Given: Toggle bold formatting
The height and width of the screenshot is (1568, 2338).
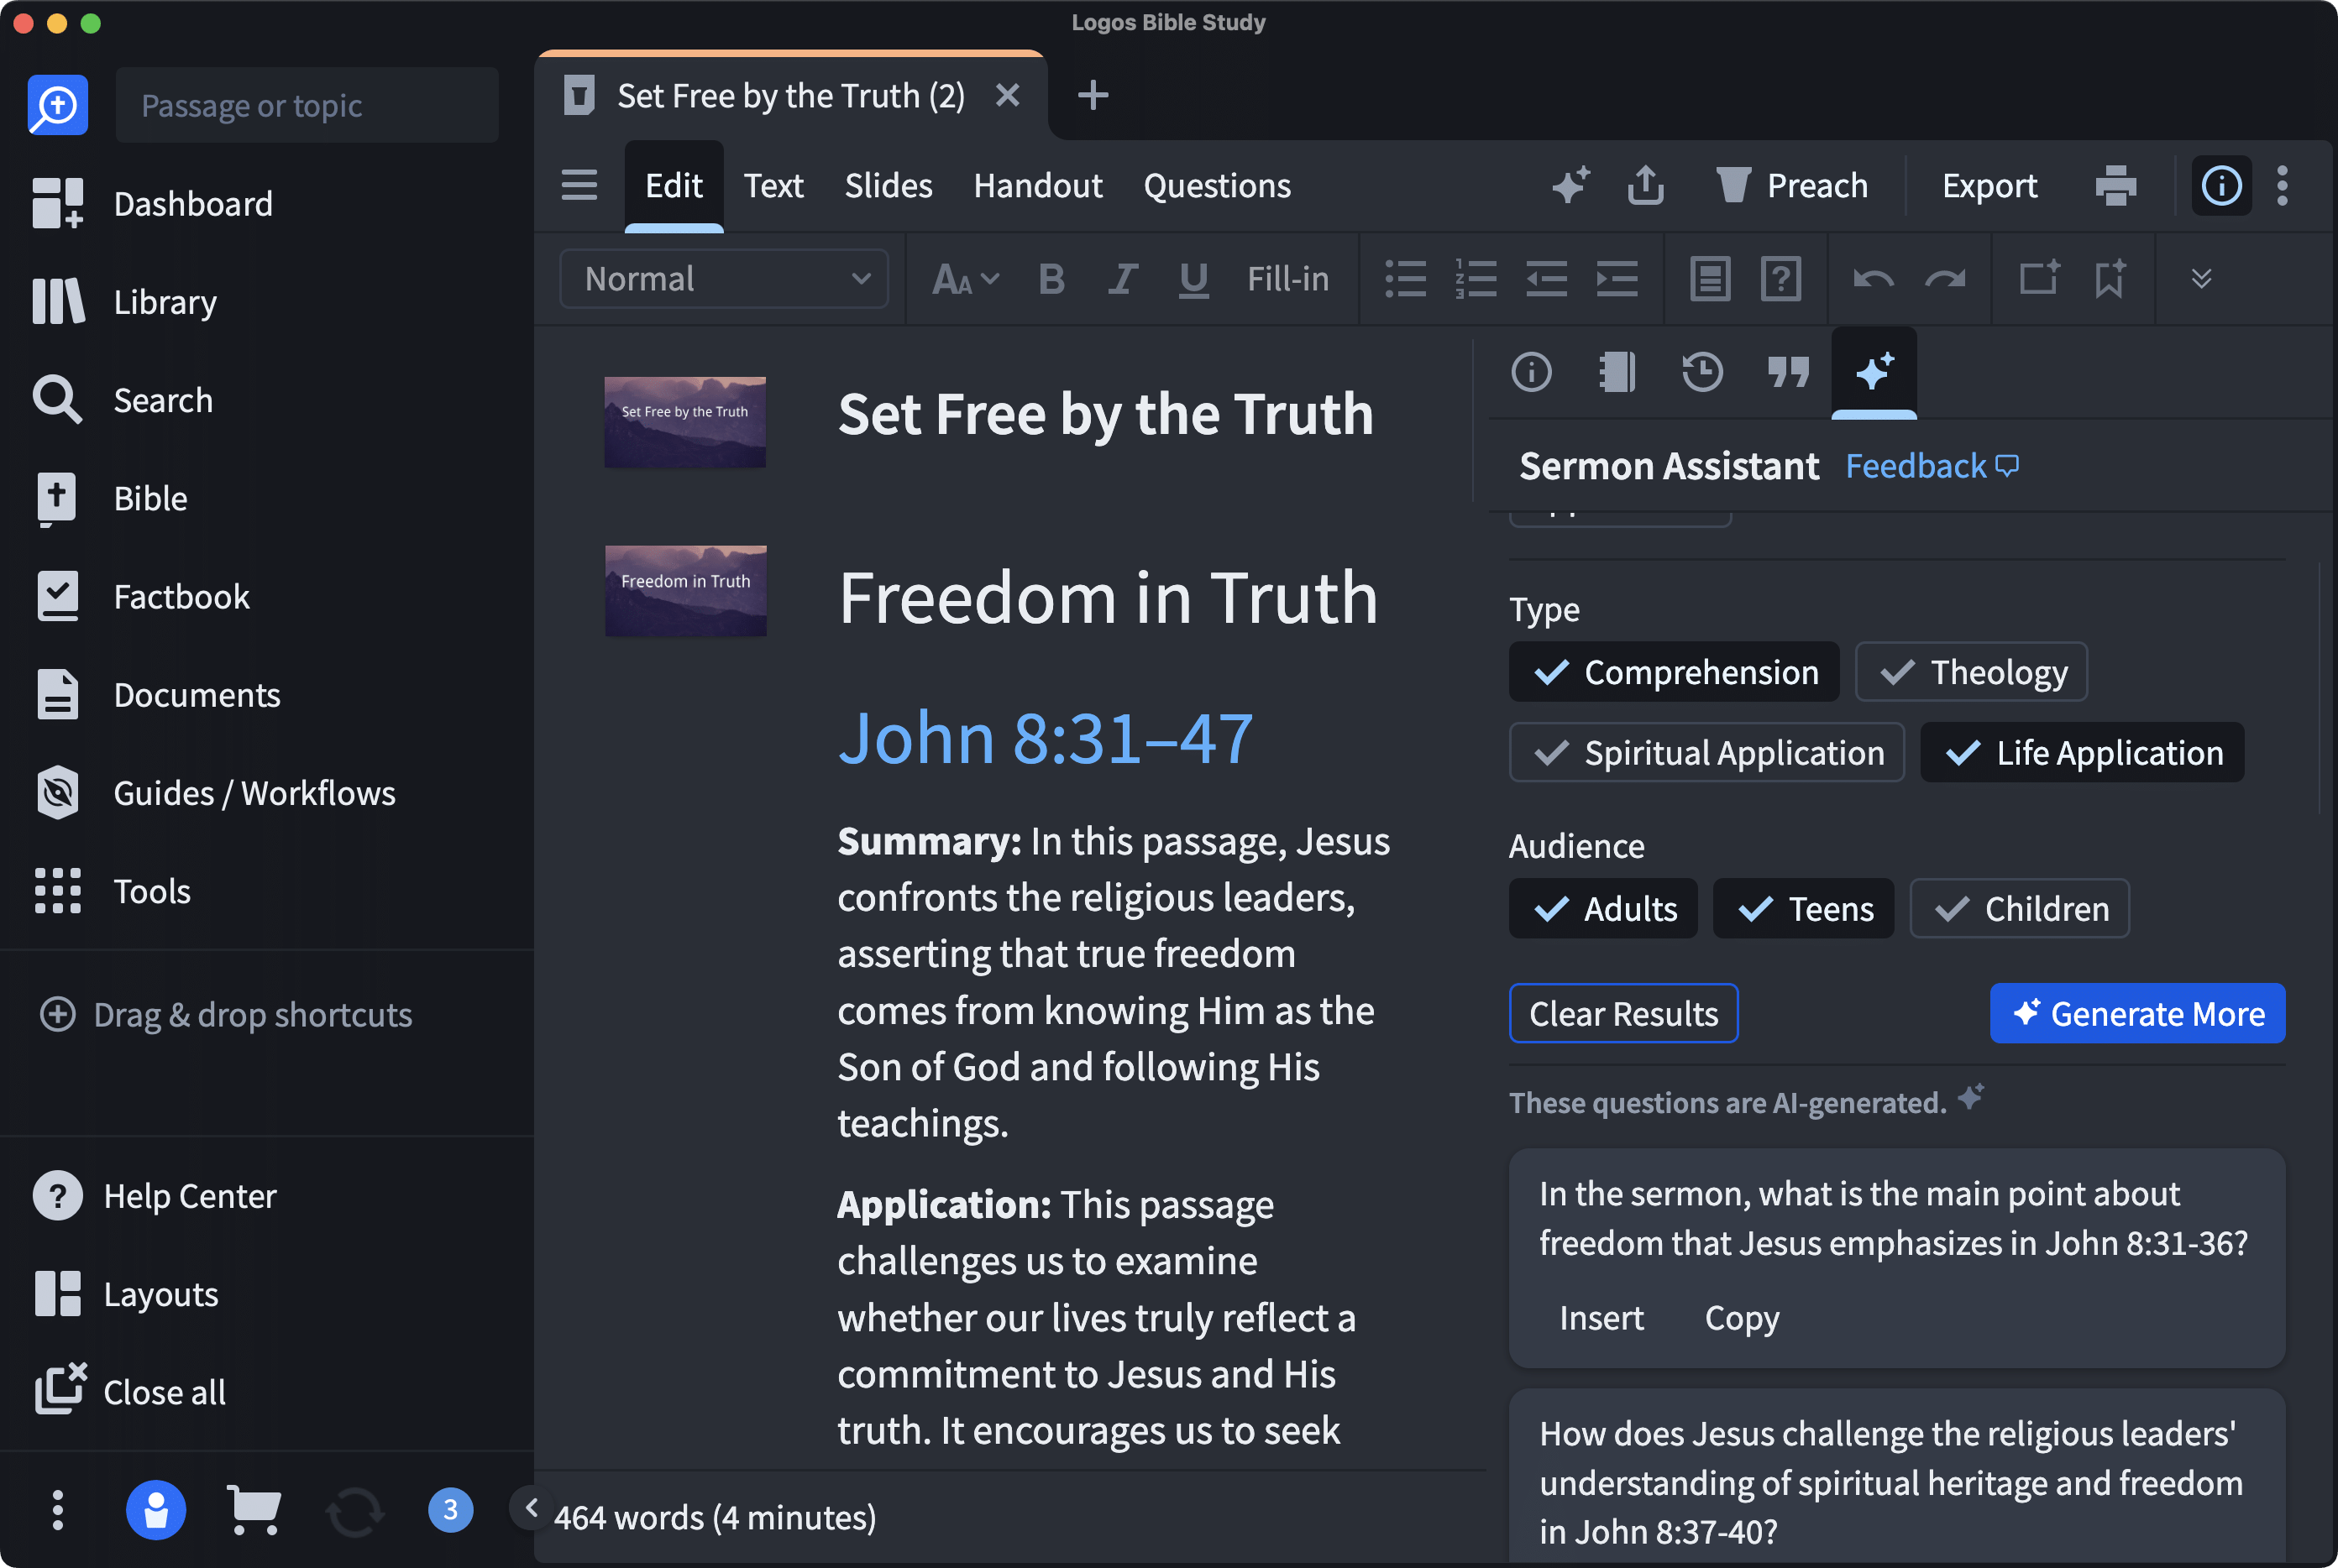Looking at the screenshot, I should 1051,279.
